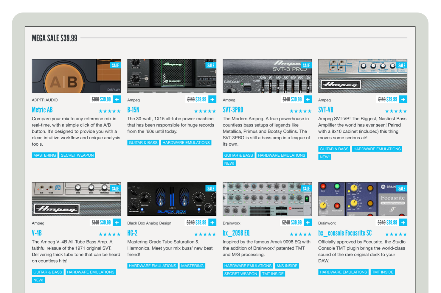This screenshot has width=441, height=293.
Task: Click the bx_2098 EQ star rating
Action: tap(300, 234)
